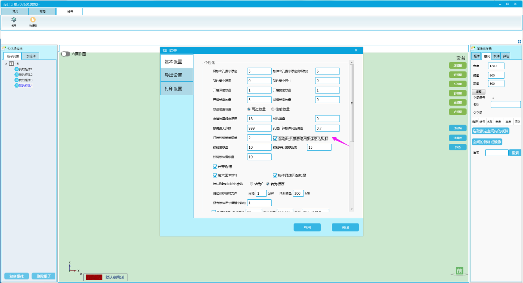Select the 两边放量 radio option
The width and height of the screenshot is (523, 283).
[249, 109]
